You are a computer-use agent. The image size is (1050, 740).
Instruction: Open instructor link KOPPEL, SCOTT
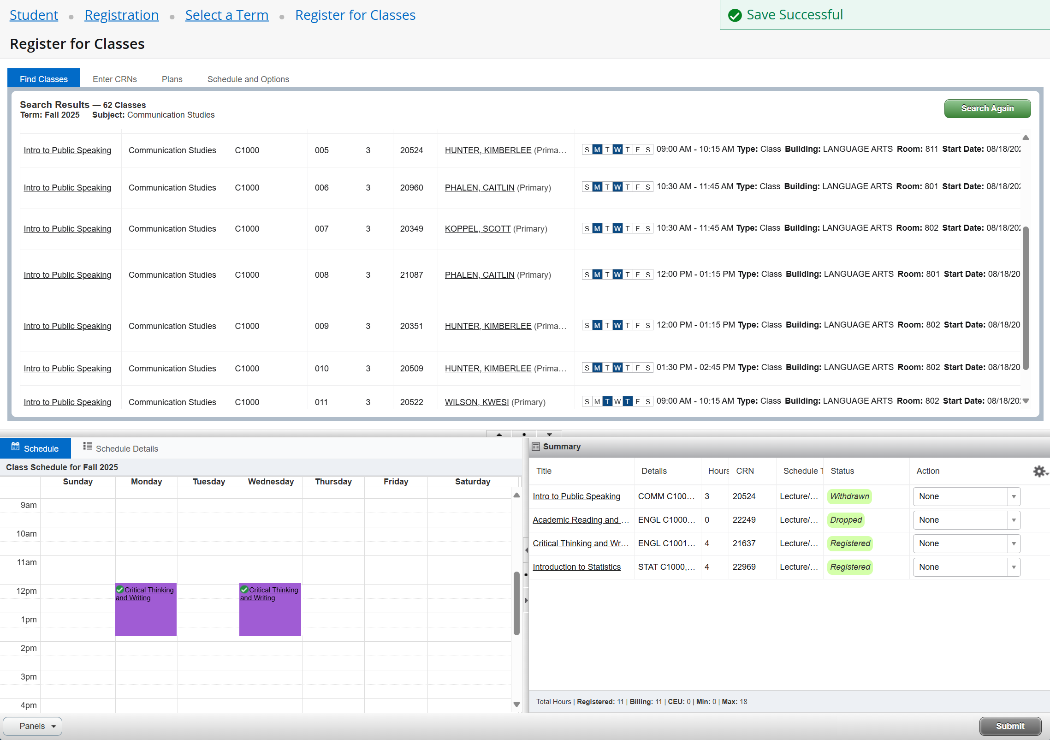click(477, 229)
